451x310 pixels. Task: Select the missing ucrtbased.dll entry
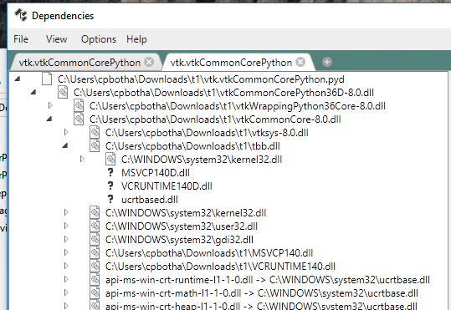click(150, 200)
